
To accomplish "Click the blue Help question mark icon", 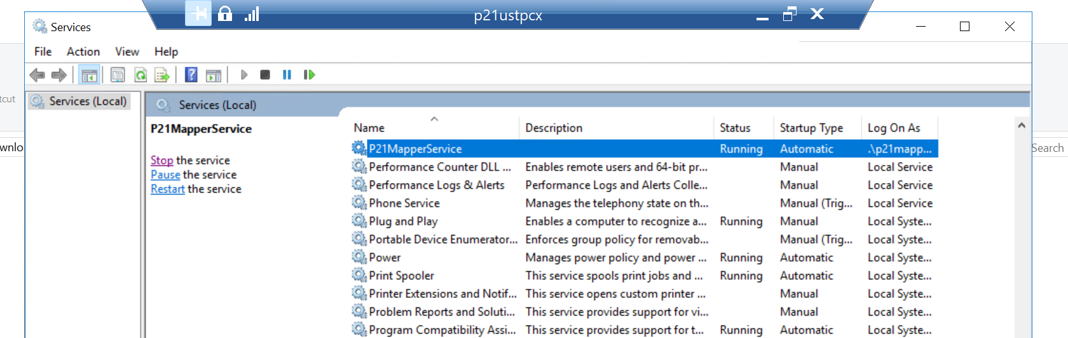I will click(191, 75).
